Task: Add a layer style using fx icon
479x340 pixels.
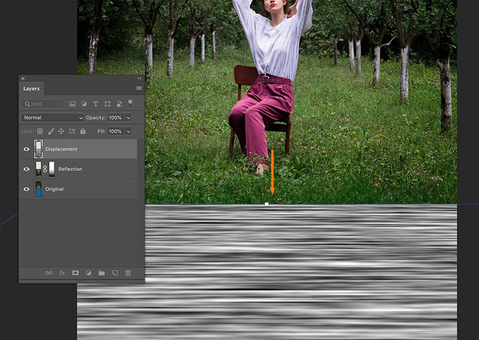Action: (x=62, y=273)
